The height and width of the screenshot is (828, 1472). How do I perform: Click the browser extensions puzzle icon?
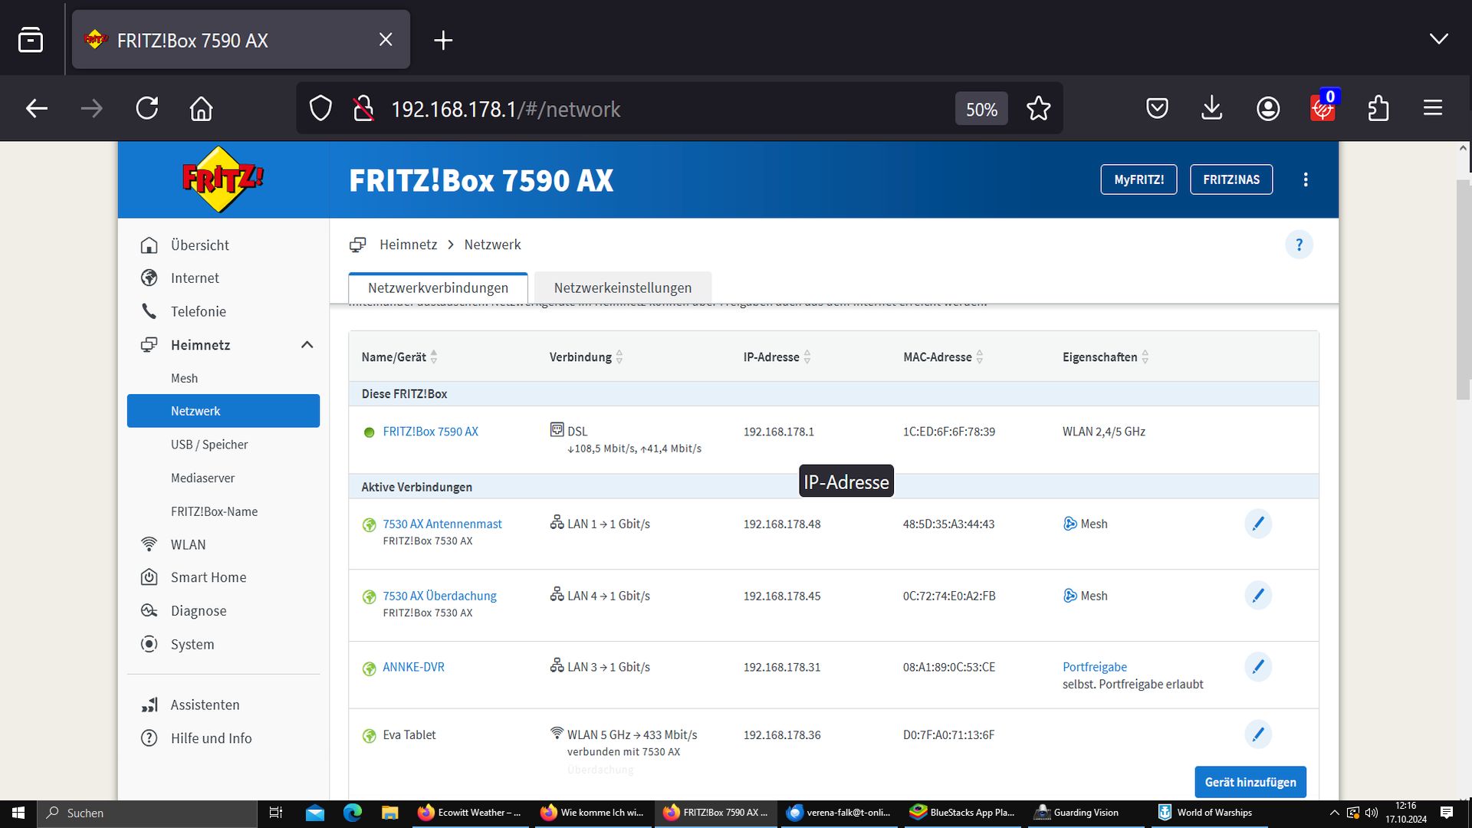point(1378,109)
